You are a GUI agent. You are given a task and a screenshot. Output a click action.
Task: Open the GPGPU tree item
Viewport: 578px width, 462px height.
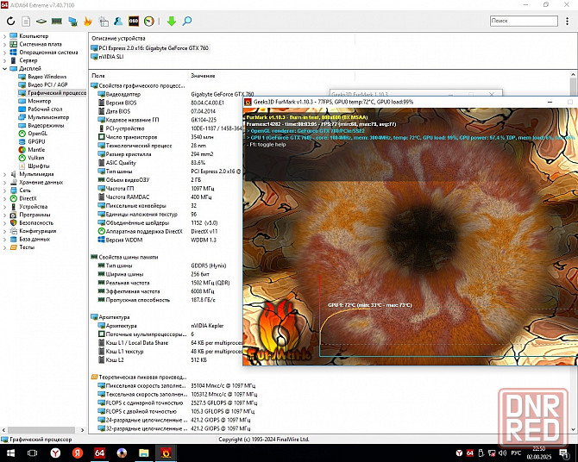(x=36, y=141)
